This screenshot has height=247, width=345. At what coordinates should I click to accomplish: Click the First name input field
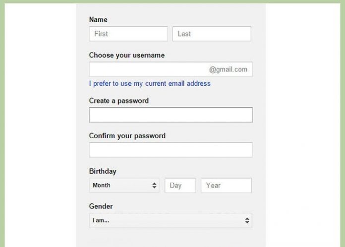[128, 34]
